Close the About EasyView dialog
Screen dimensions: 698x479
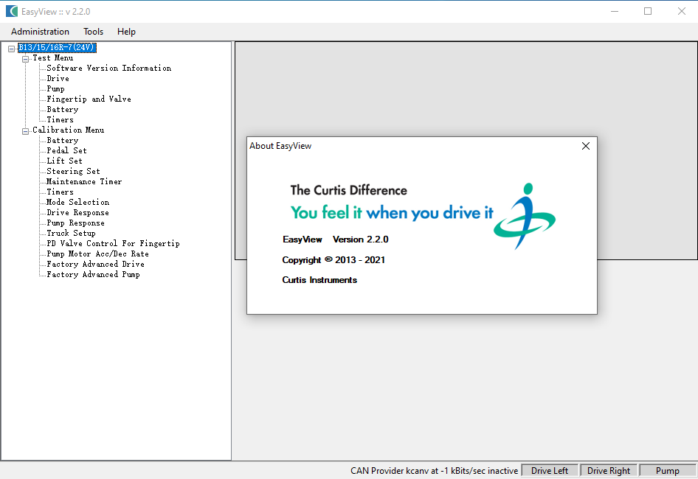[x=585, y=146]
